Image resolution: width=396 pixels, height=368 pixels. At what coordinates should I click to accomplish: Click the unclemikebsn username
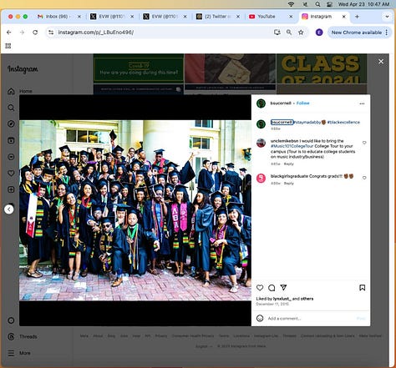(x=284, y=141)
